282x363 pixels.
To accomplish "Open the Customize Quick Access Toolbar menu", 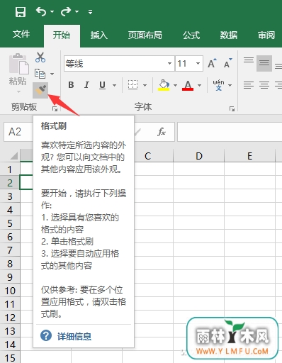I will [90, 11].
